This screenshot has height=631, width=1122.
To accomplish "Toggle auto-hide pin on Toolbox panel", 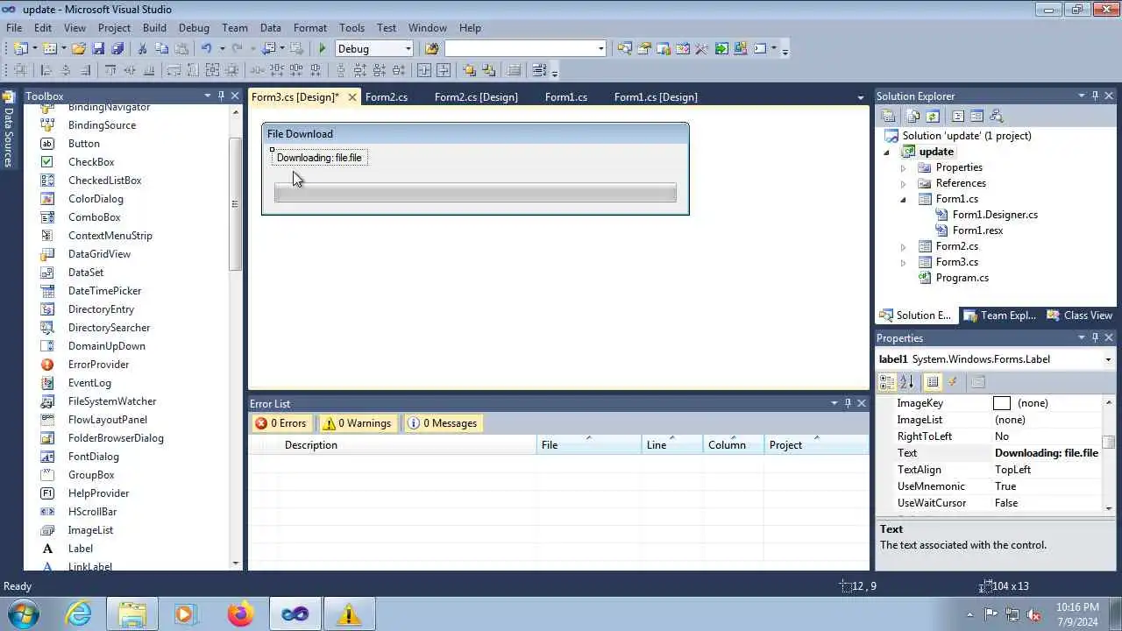I will point(221,96).
